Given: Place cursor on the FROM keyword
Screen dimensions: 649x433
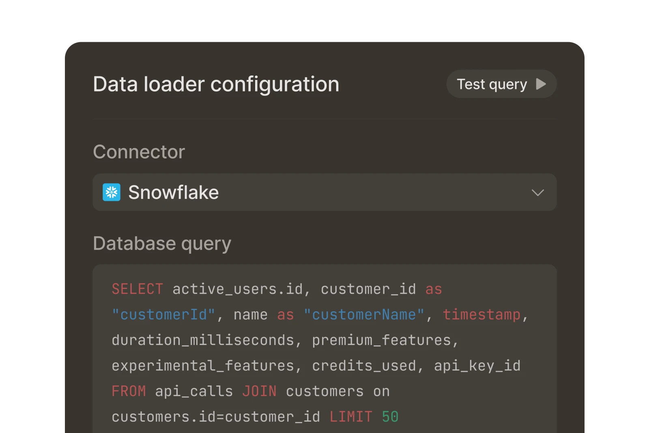Looking at the screenshot, I should coord(129,391).
